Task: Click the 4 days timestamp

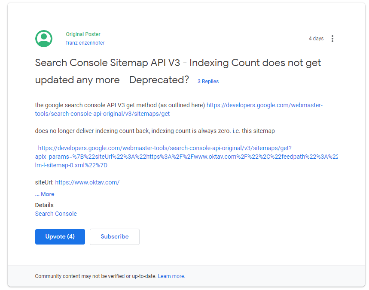Action: point(316,38)
